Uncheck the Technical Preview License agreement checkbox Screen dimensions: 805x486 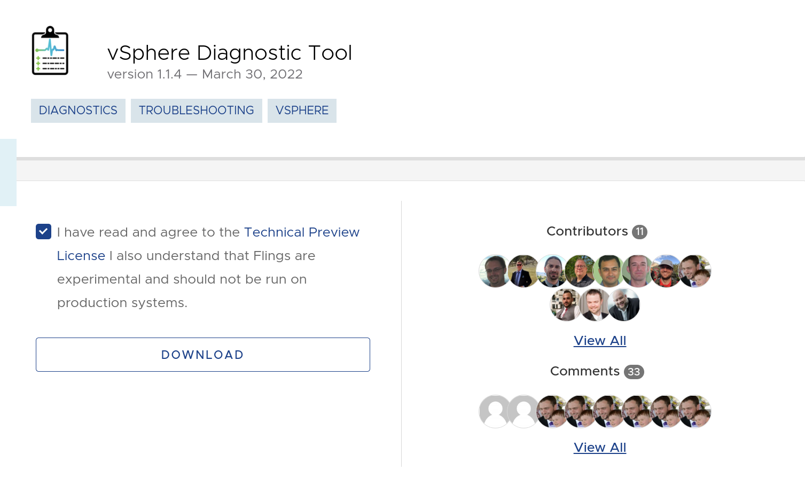[43, 232]
